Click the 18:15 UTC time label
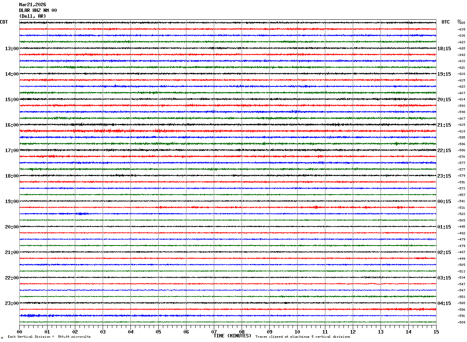This screenshot has width=467, height=342. click(444, 49)
